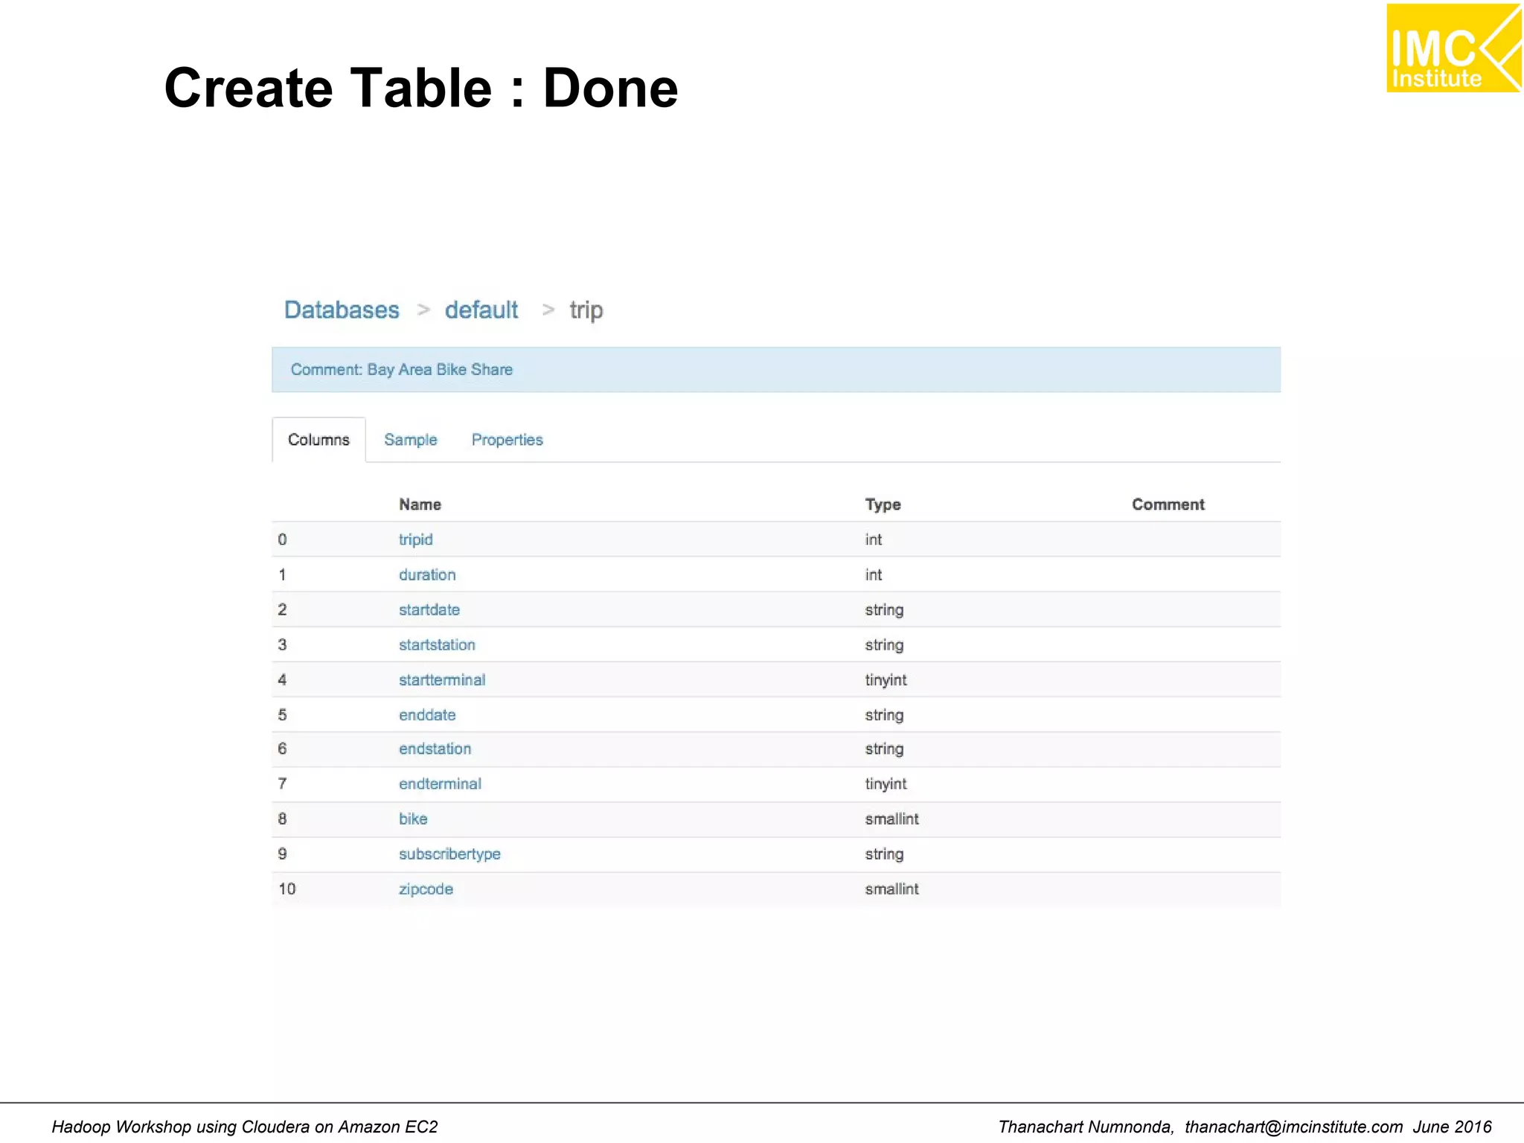Viewport: 1524px width, 1143px height.
Task: Click the Comment column header
Action: (1168, 505)
